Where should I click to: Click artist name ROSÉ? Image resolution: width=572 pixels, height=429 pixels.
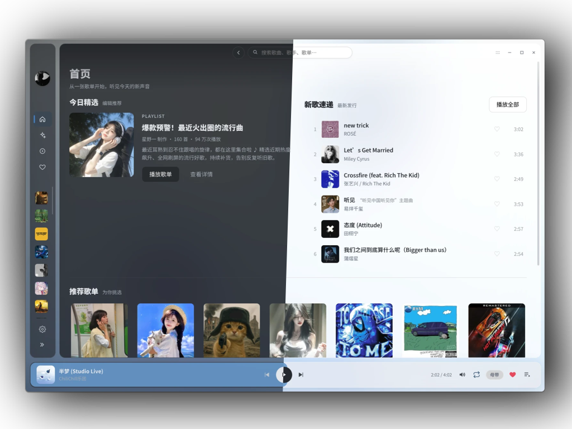click(350, 134)
